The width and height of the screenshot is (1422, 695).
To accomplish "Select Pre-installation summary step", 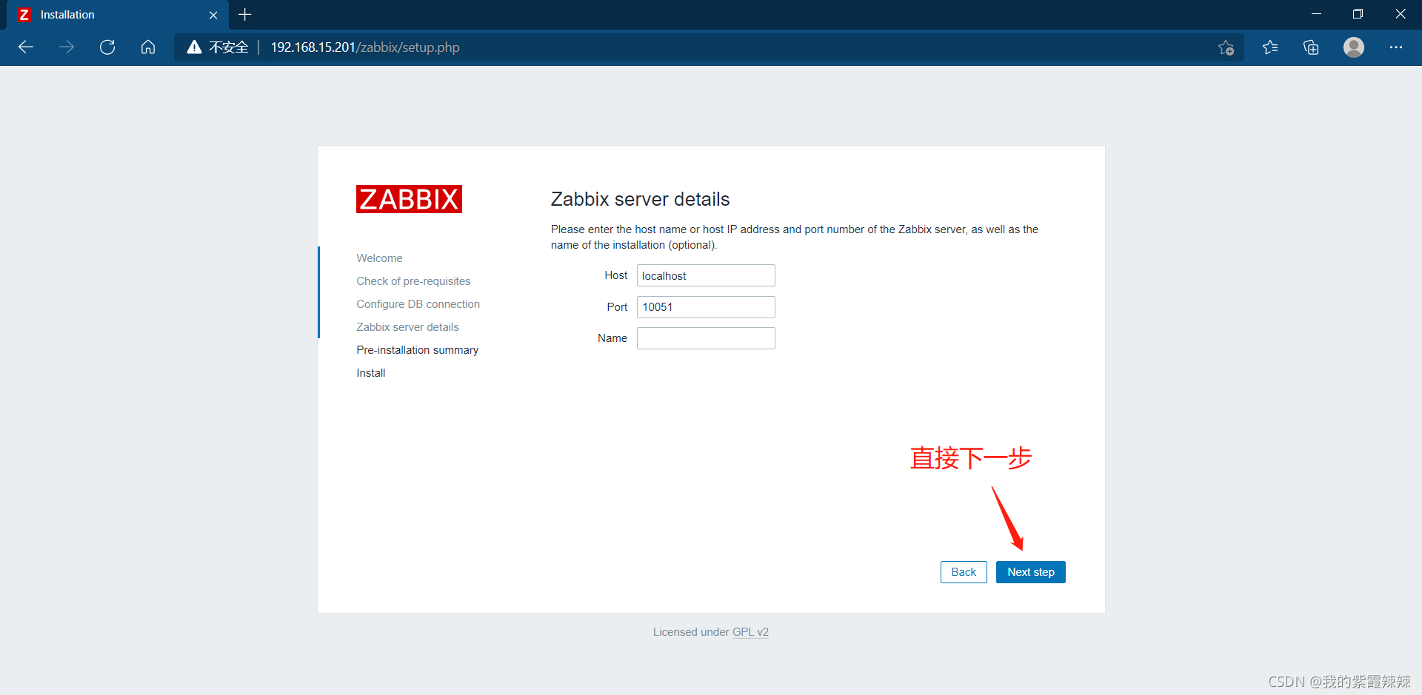I will [417, 350].
